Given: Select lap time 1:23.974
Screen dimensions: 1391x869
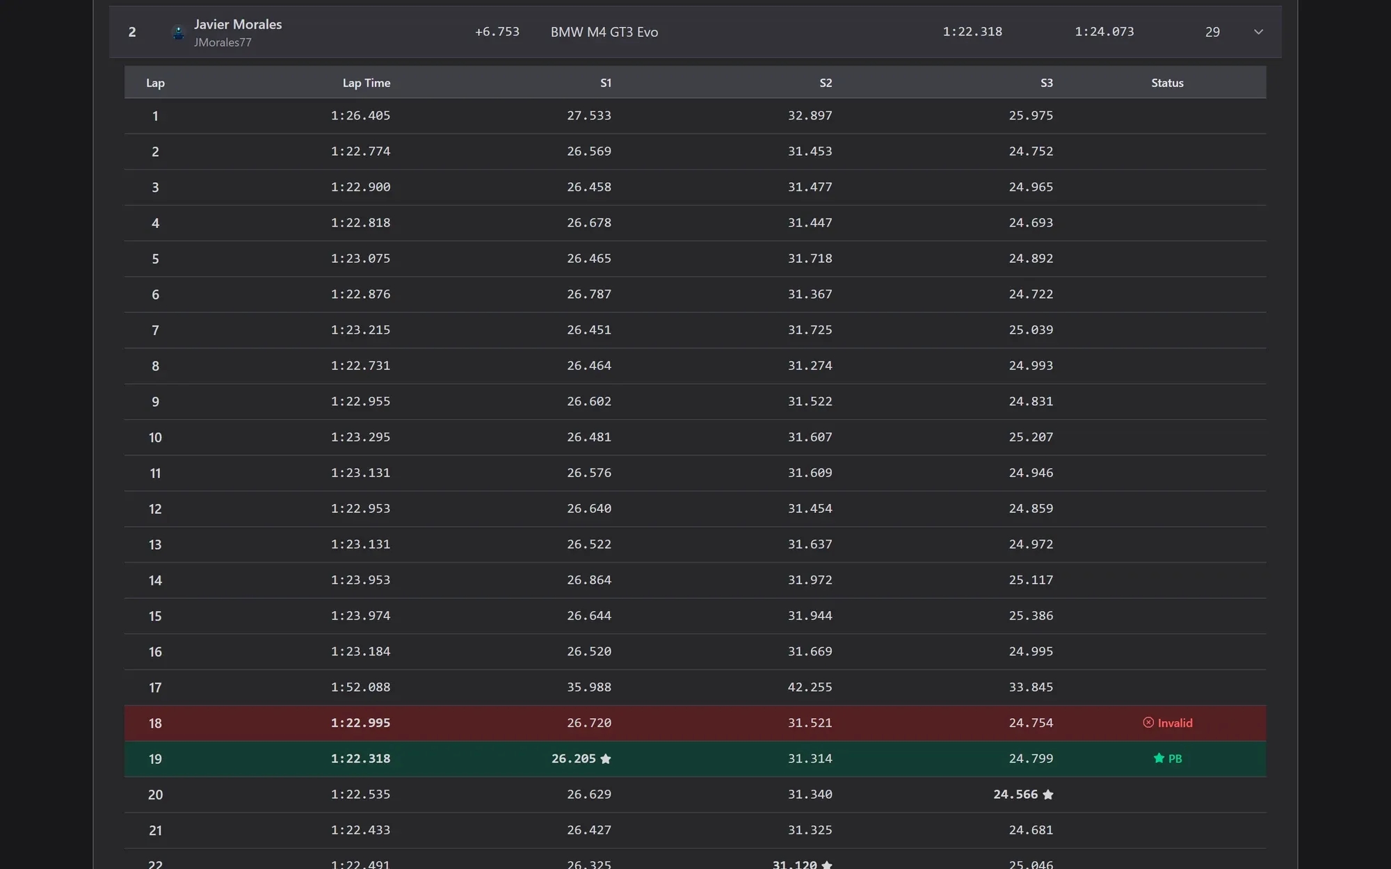Looking at the screenshot, I should (360, 616).
